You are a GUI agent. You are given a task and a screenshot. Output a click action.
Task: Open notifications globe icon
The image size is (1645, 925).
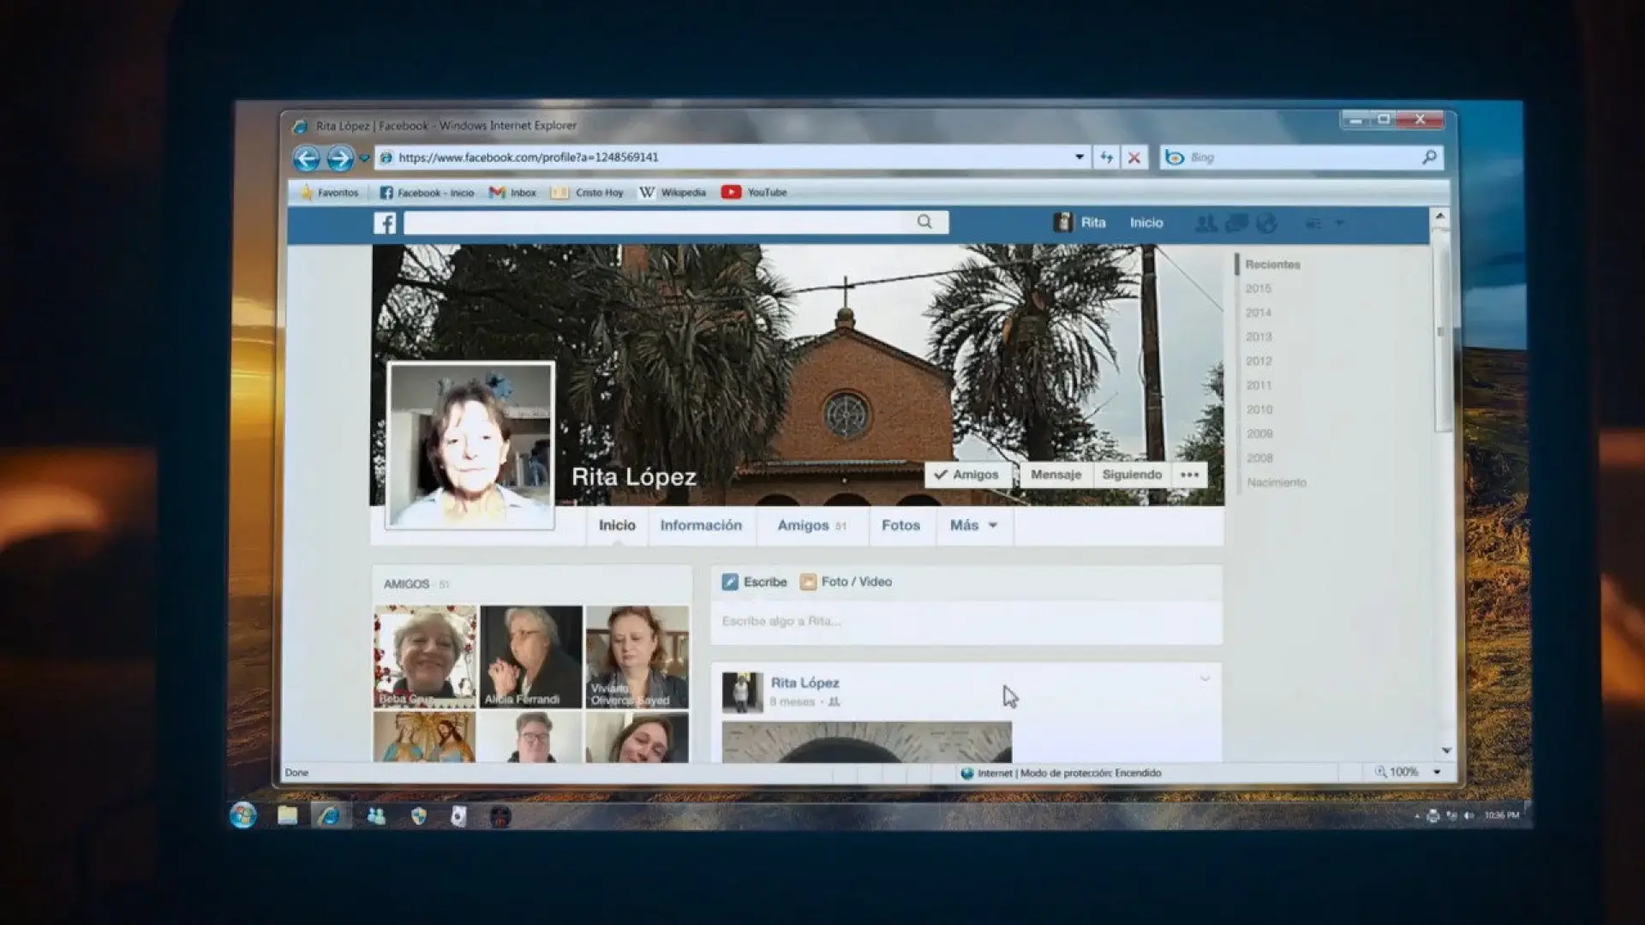click(x=1266, y=224)
